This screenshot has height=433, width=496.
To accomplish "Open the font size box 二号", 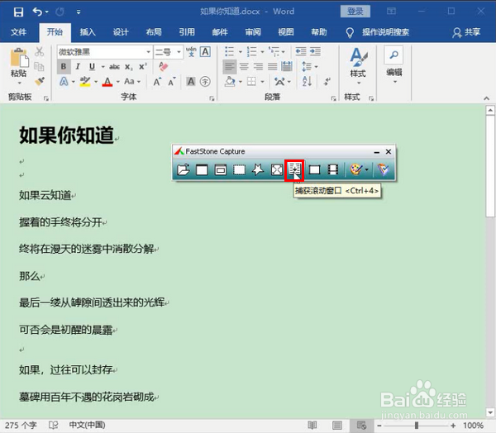I will (x=168, y=52).
